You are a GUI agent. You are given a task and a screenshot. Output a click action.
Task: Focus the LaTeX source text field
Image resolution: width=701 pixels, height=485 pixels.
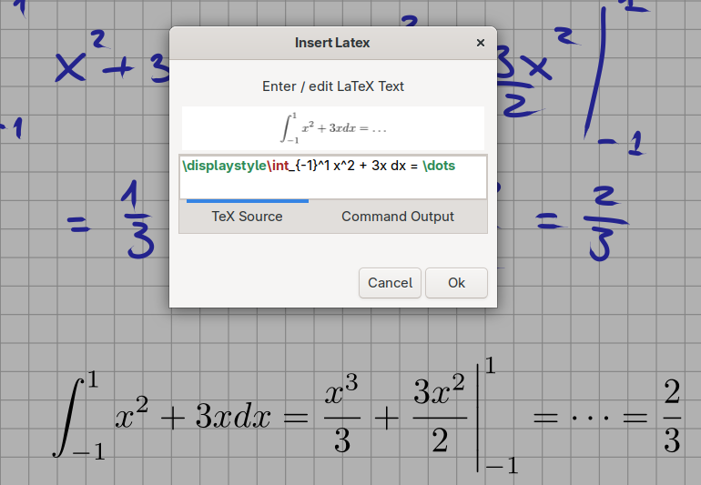[333, 177]
